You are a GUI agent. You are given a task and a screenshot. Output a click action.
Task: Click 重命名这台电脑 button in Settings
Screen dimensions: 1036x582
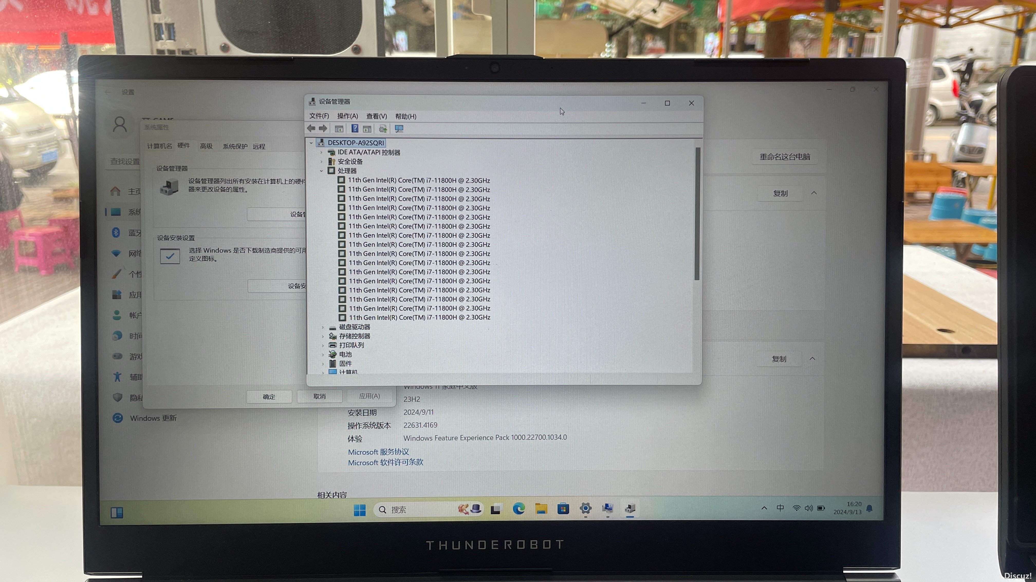tap(785, 157)
